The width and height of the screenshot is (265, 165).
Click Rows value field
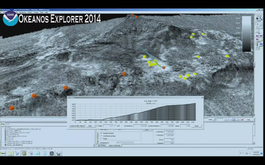point(169,140)
